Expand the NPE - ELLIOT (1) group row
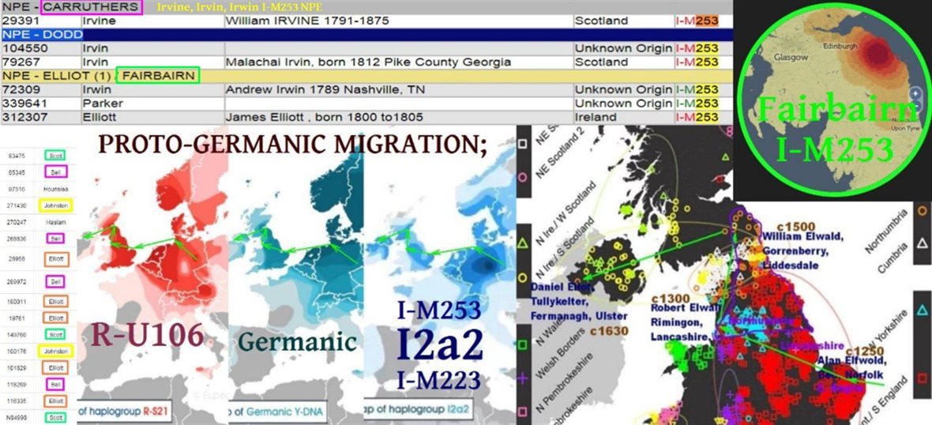 pyautogui.click(x=57, y=76)
